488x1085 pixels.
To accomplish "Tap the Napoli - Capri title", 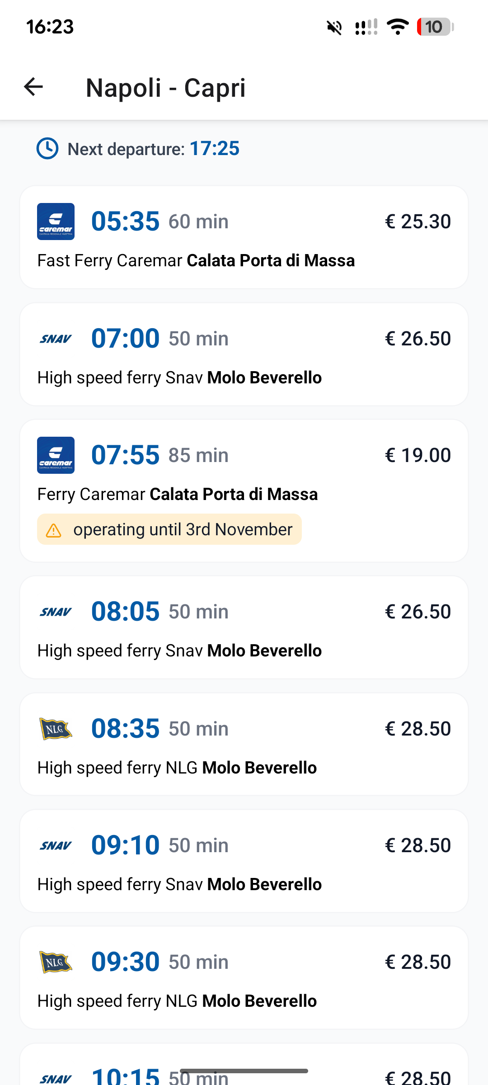I will point(165,88).
